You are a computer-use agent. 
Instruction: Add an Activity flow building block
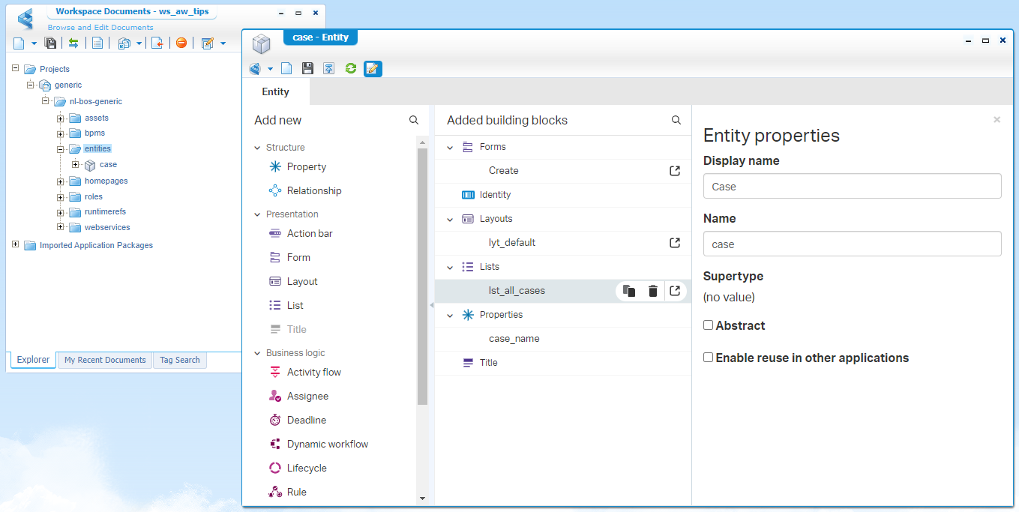[313, 373]
